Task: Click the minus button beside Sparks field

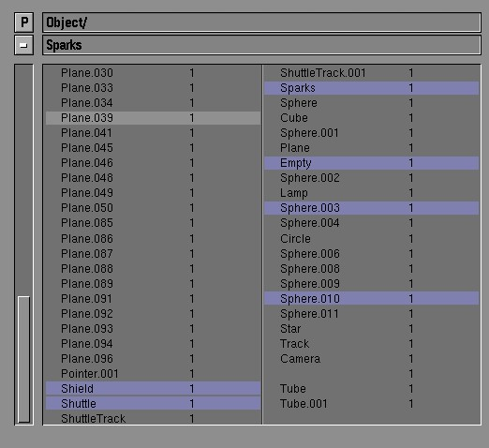Action: pyautogui.click(x=23, y=45)
